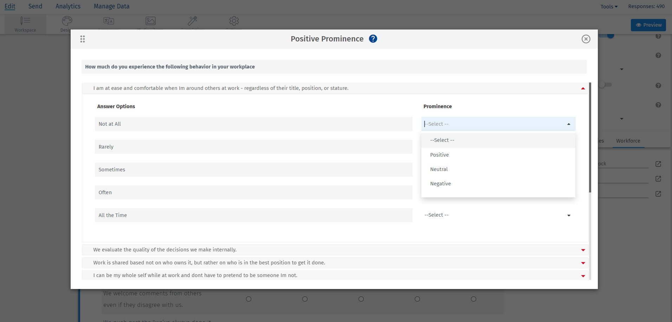Select the magic wand toolbar icon

[x=192, y=21]
